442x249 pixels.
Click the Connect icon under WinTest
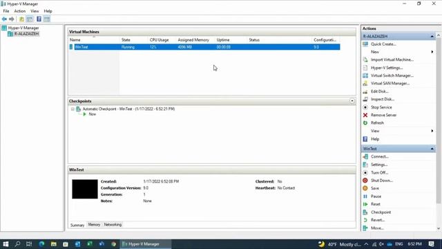tap(365, 156)
